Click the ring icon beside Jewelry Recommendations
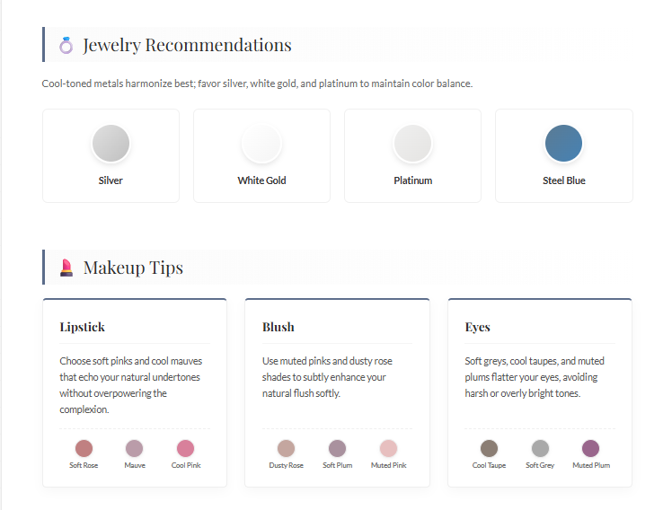This screenshot has width=672, height=510. click(x=66, y=45)
